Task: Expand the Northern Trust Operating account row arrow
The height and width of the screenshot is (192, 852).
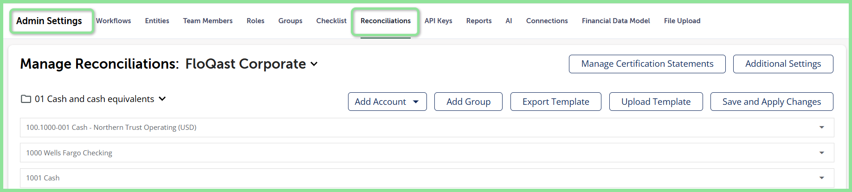Action: (x=822, y=128)
